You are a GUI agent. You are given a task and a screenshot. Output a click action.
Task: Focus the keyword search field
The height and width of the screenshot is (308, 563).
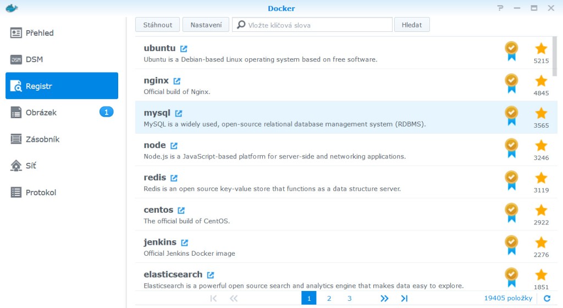tap(312, 25)
